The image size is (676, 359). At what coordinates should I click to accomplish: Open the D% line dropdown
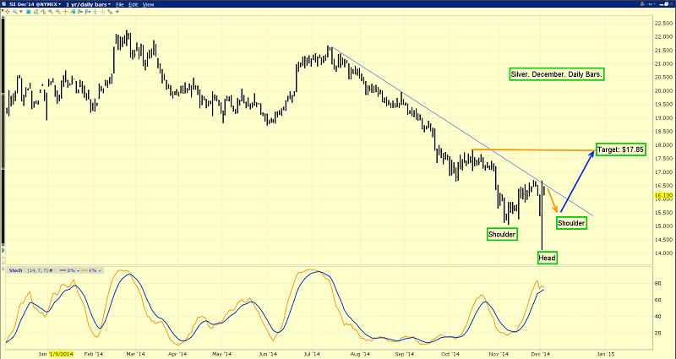pos(78,270)
